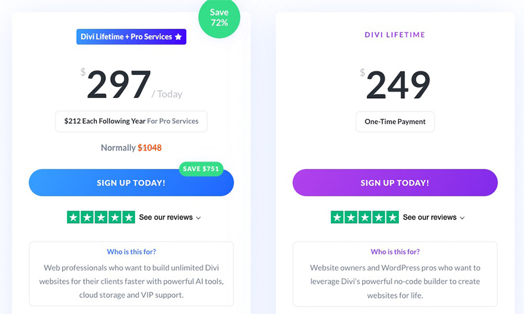The height and width of the screenshot is (314, 524).
Task: Click the blue 'Who is this for?' heading
Action: [x=131, y=252]
